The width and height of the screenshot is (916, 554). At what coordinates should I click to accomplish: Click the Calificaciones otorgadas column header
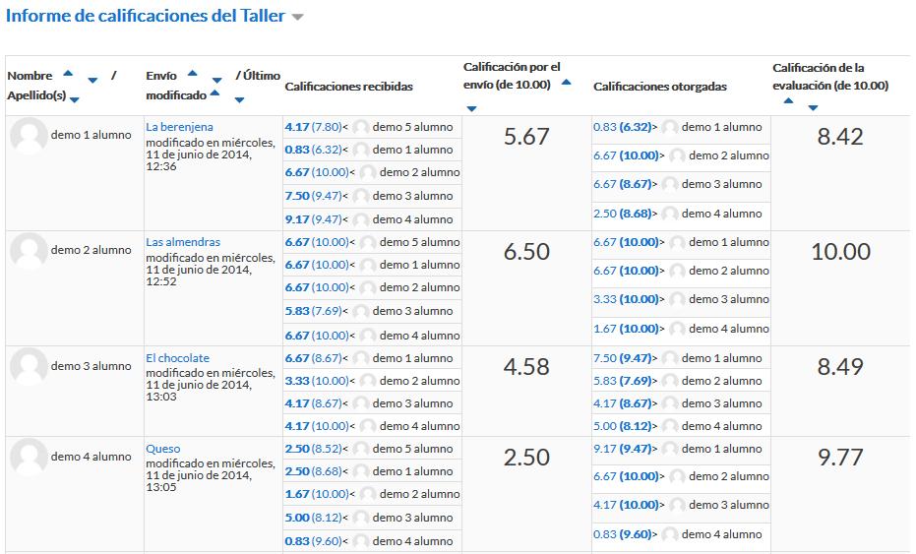[x=660, y=87]
